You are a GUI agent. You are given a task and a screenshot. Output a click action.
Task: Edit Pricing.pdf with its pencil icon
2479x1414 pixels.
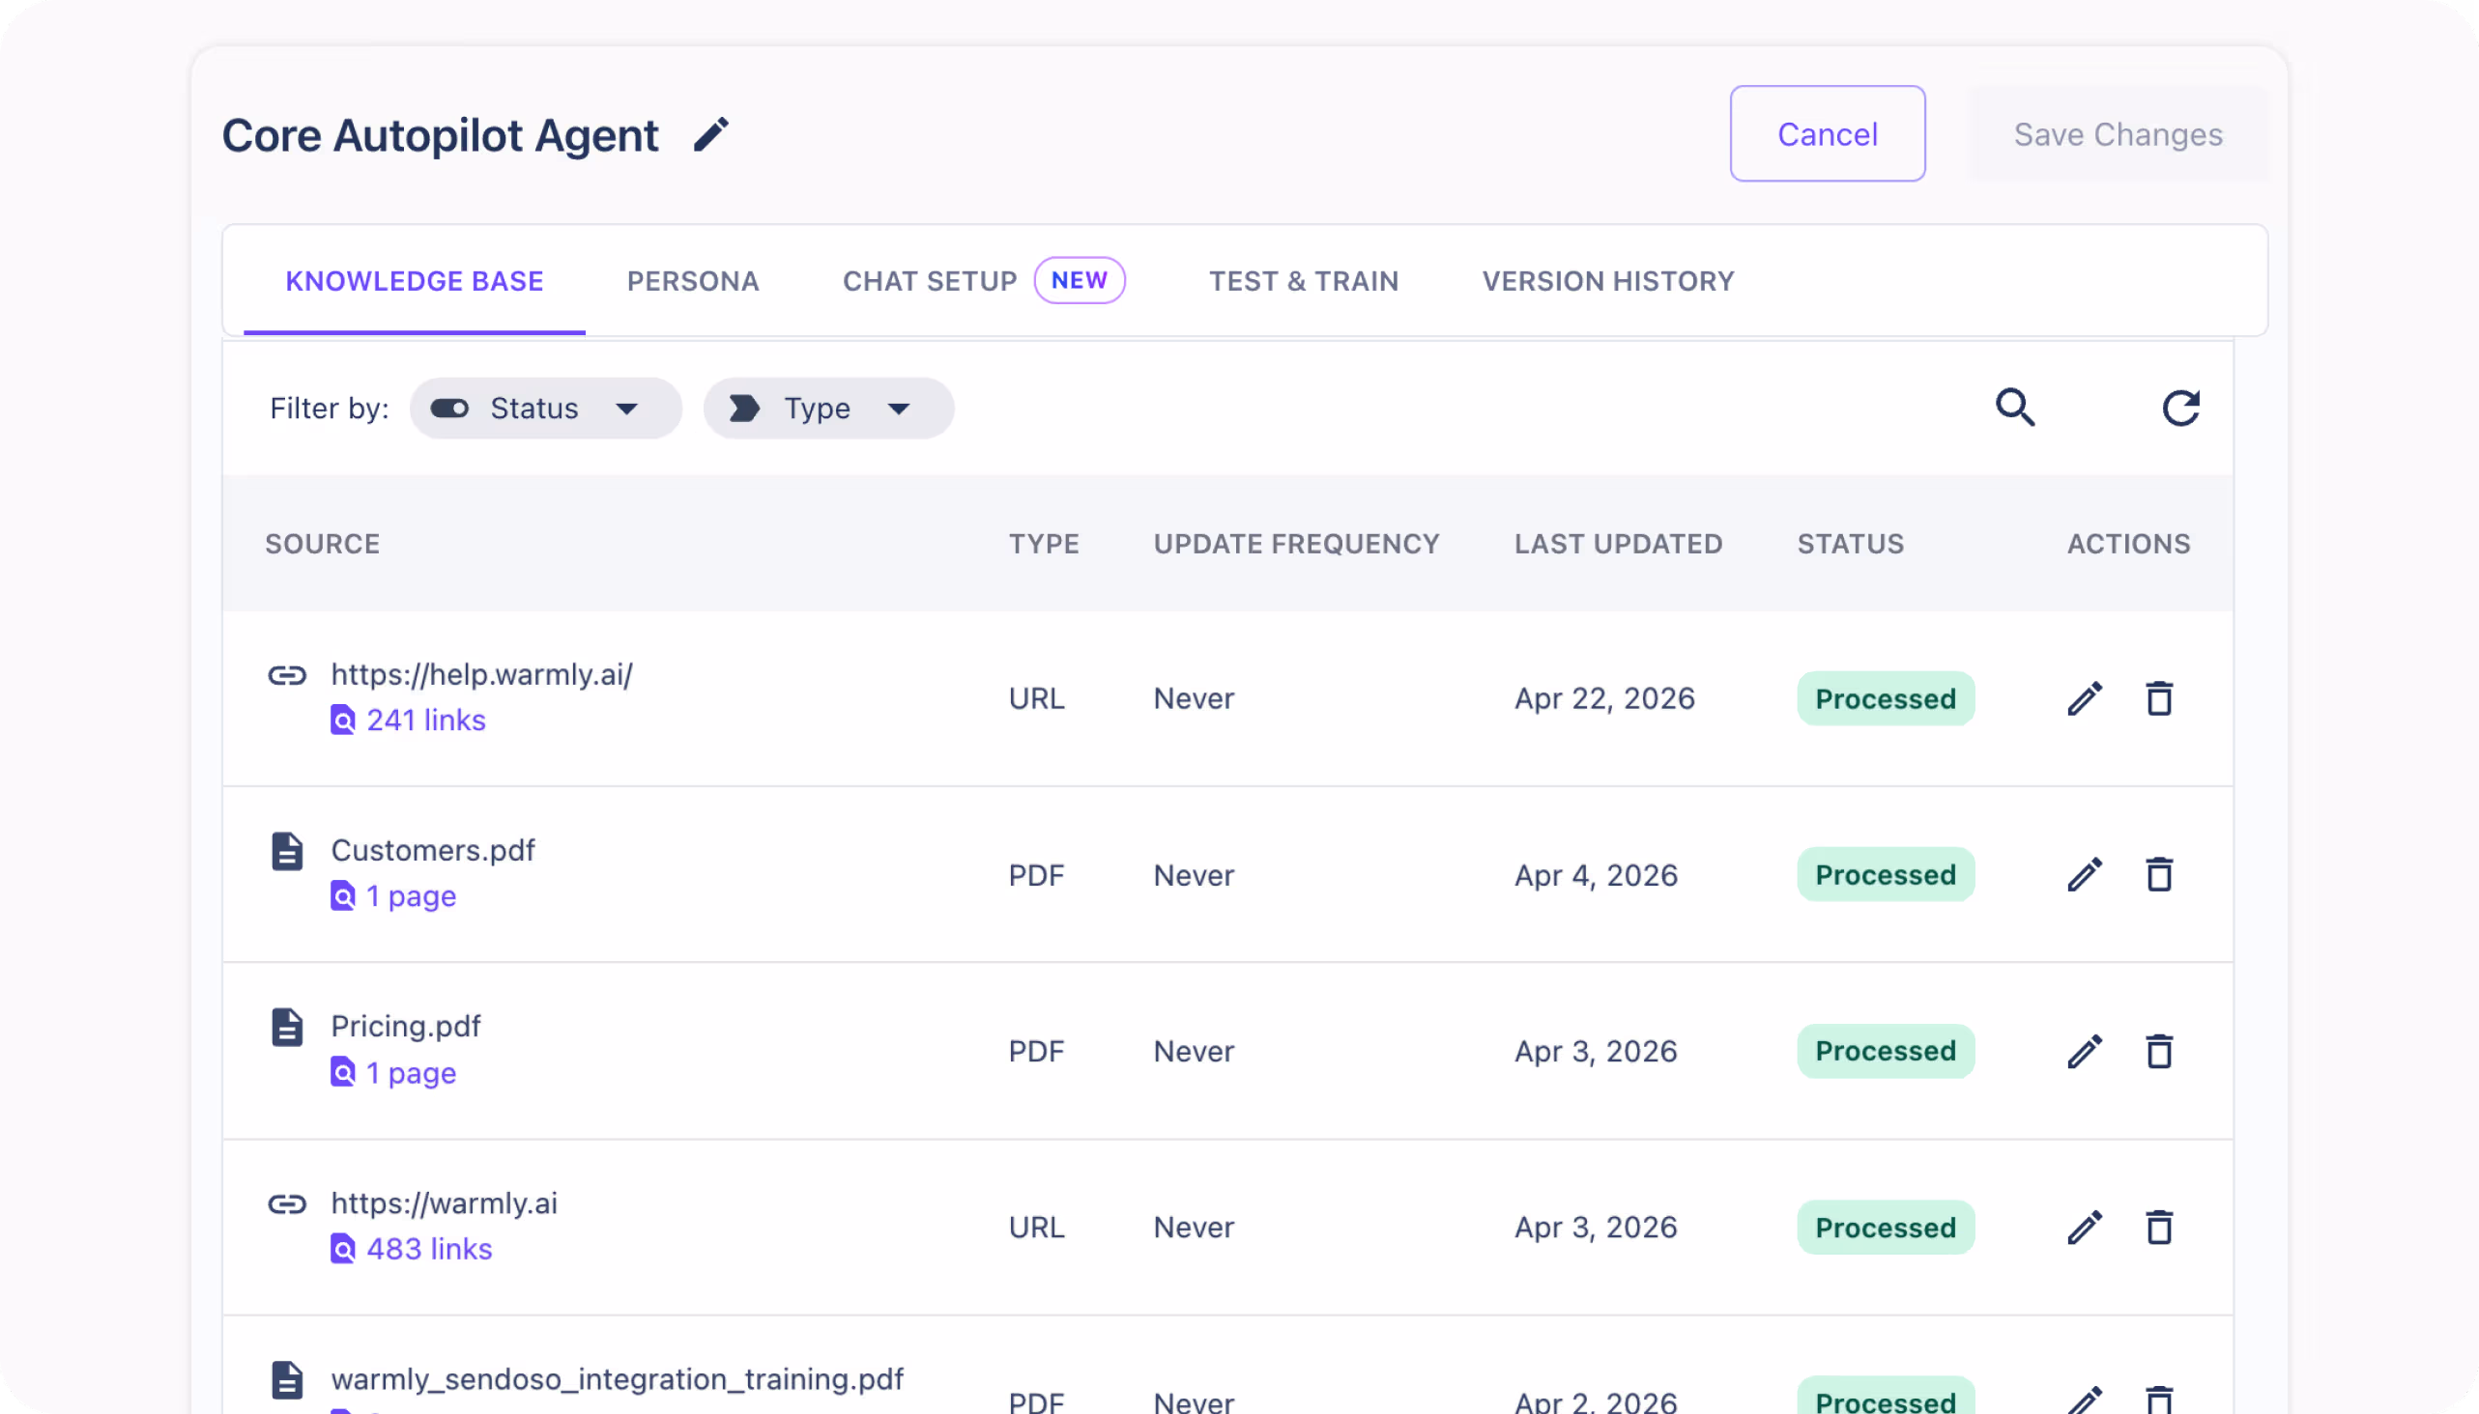pyautogui.click(x=2084, y=1051)
